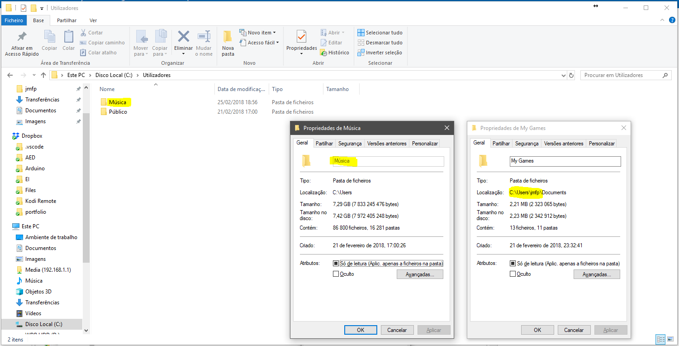Switch to the Partilhar ribbon tab
Screen dimensions: 679x346
[x=66, y=20]
